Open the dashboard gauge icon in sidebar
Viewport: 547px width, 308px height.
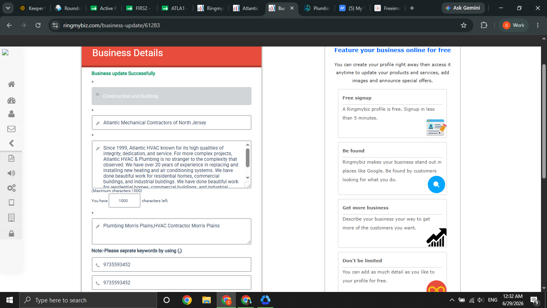pyautogui.click(x=11, y=101)
